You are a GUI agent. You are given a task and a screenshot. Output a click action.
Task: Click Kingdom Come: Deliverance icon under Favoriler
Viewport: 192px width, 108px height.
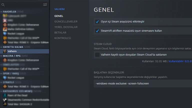pos(5,25)
